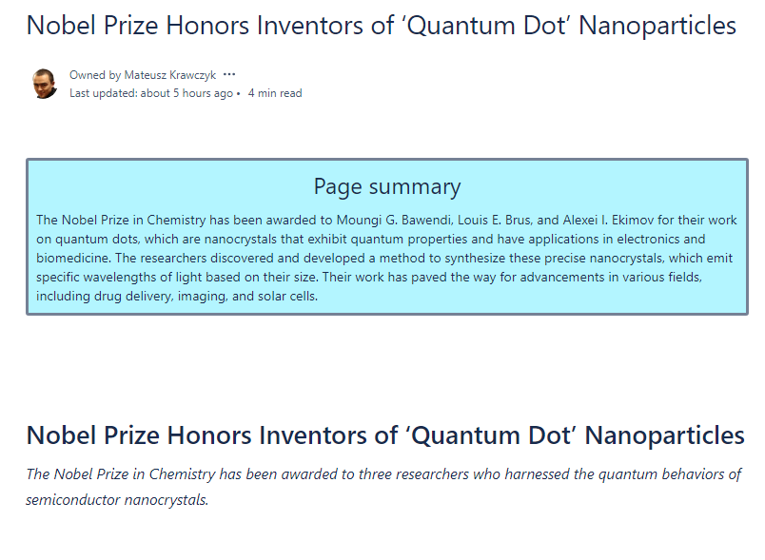Screen dimensions: 765x560
Task: Open the more actions ellipsis beside owner name
Action: 229,74
